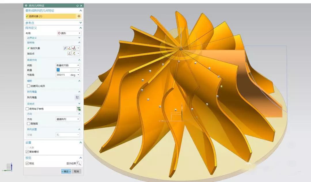This screenshot has height=182, width=311.
Task: Open the vector type dropdown arrow
Action: coord(78,48)
